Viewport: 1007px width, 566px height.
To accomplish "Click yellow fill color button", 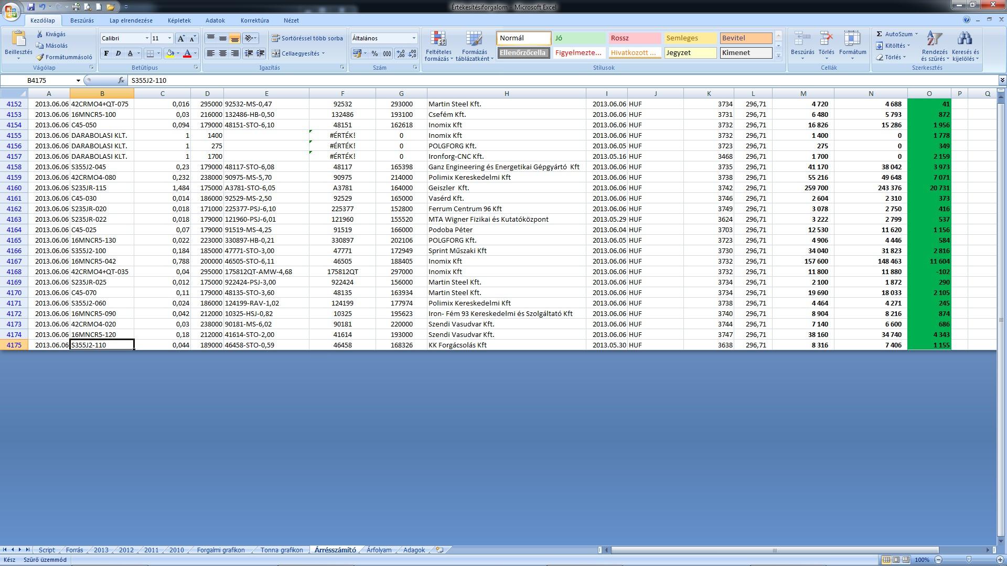I will coord(169,53).
